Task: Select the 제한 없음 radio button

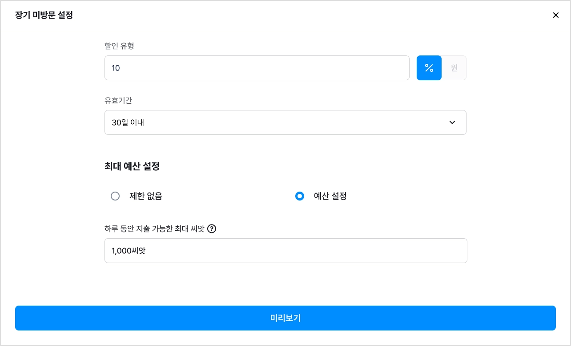Action: (x=115, y=196)
